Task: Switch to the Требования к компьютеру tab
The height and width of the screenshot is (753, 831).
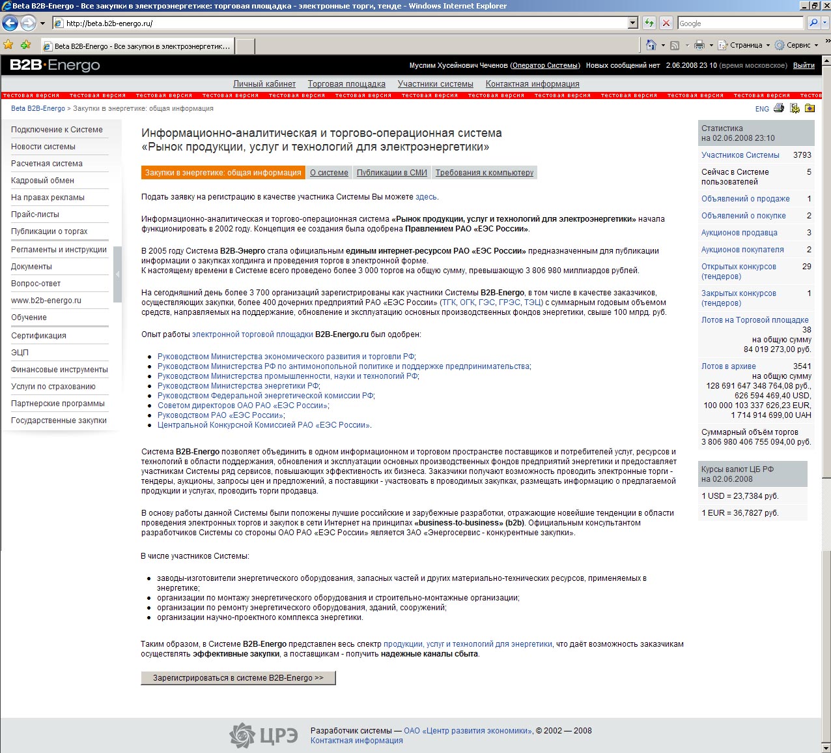Action: (x=485, y=173)
